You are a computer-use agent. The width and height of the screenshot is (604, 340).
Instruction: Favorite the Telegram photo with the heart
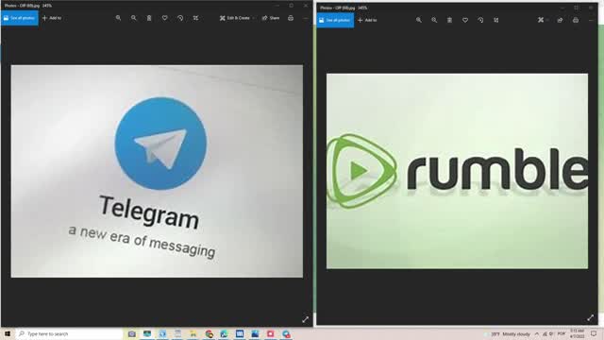pos(164,18)
